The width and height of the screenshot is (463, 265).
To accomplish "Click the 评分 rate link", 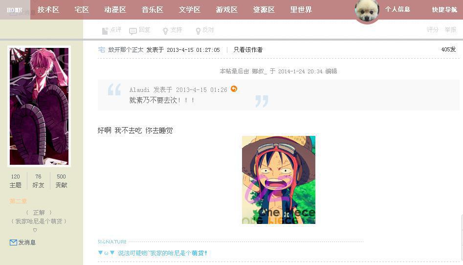I will 433,29.
